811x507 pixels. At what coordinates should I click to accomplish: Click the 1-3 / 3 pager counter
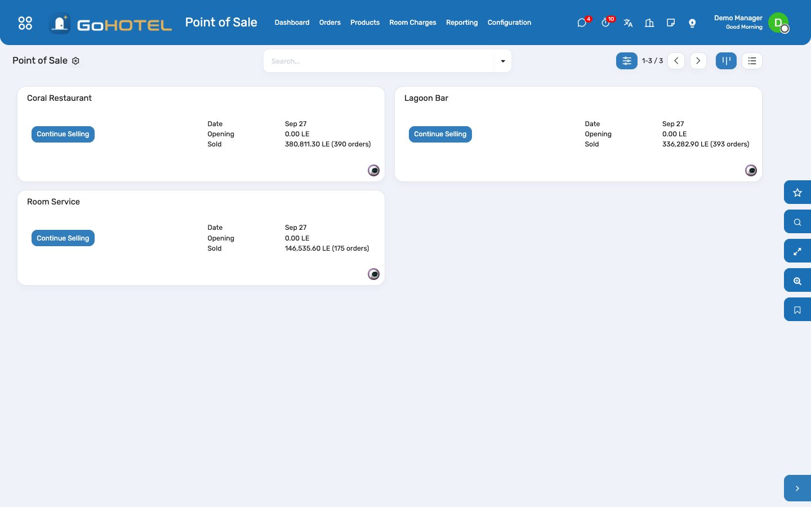point(652,61)
